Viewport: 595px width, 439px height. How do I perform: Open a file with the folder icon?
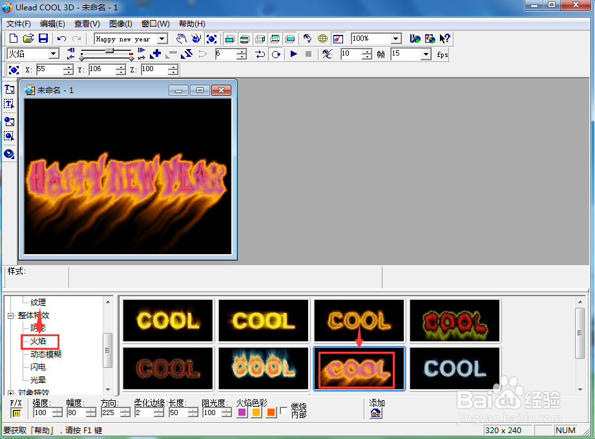click(x=28, y=39)
